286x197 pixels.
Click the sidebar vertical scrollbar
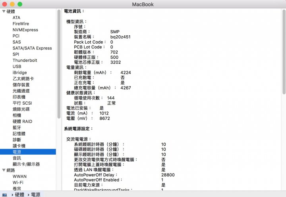pyautogui.click(x=59, y=64)
